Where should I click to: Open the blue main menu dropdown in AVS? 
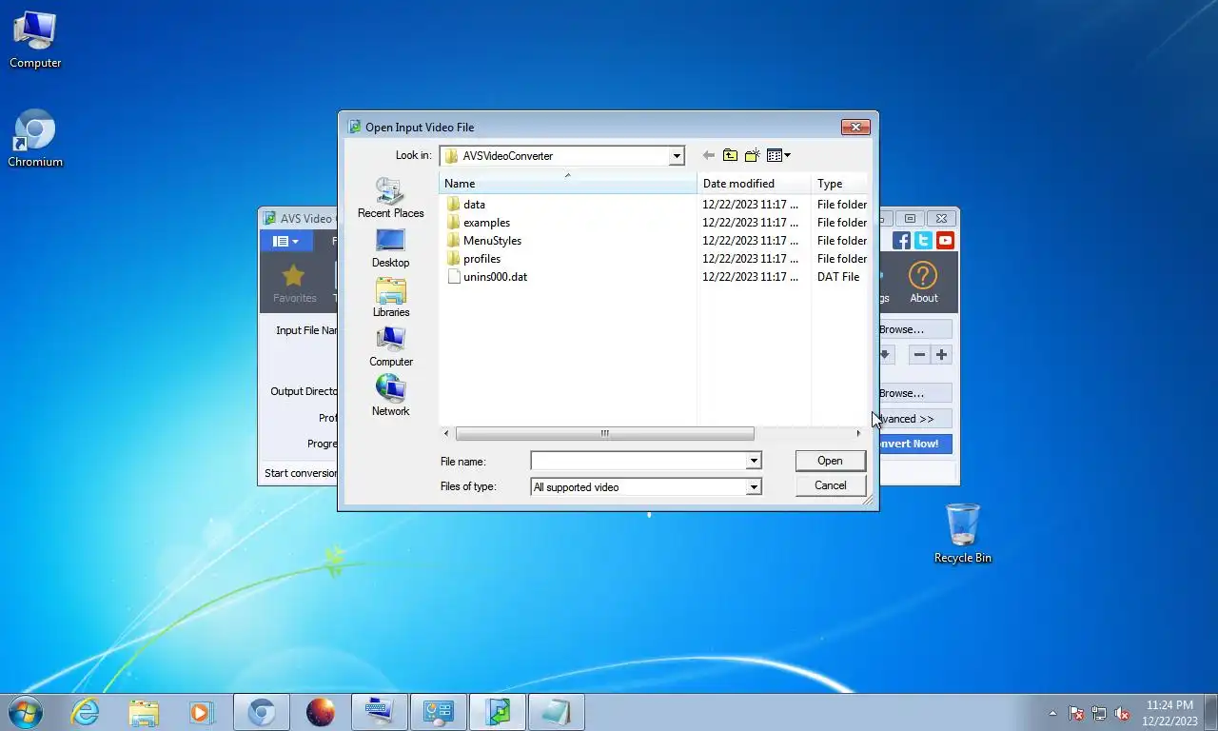click(285, 241)
